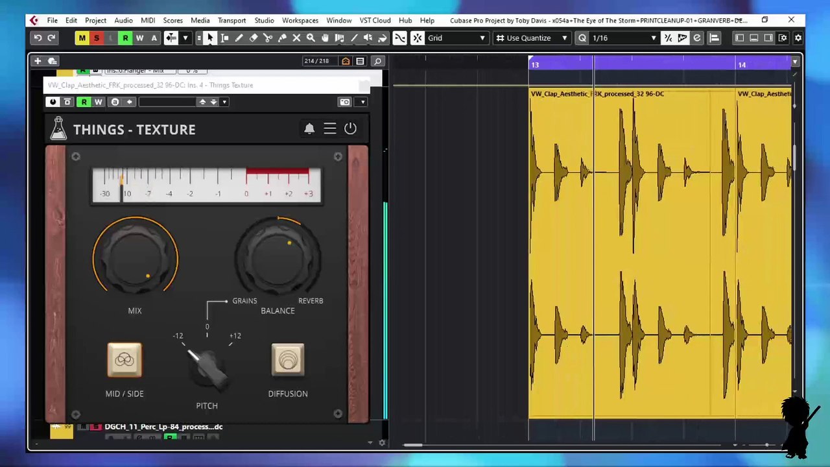
Task: Click the plugin preset name field
Action: pos(167,102)
